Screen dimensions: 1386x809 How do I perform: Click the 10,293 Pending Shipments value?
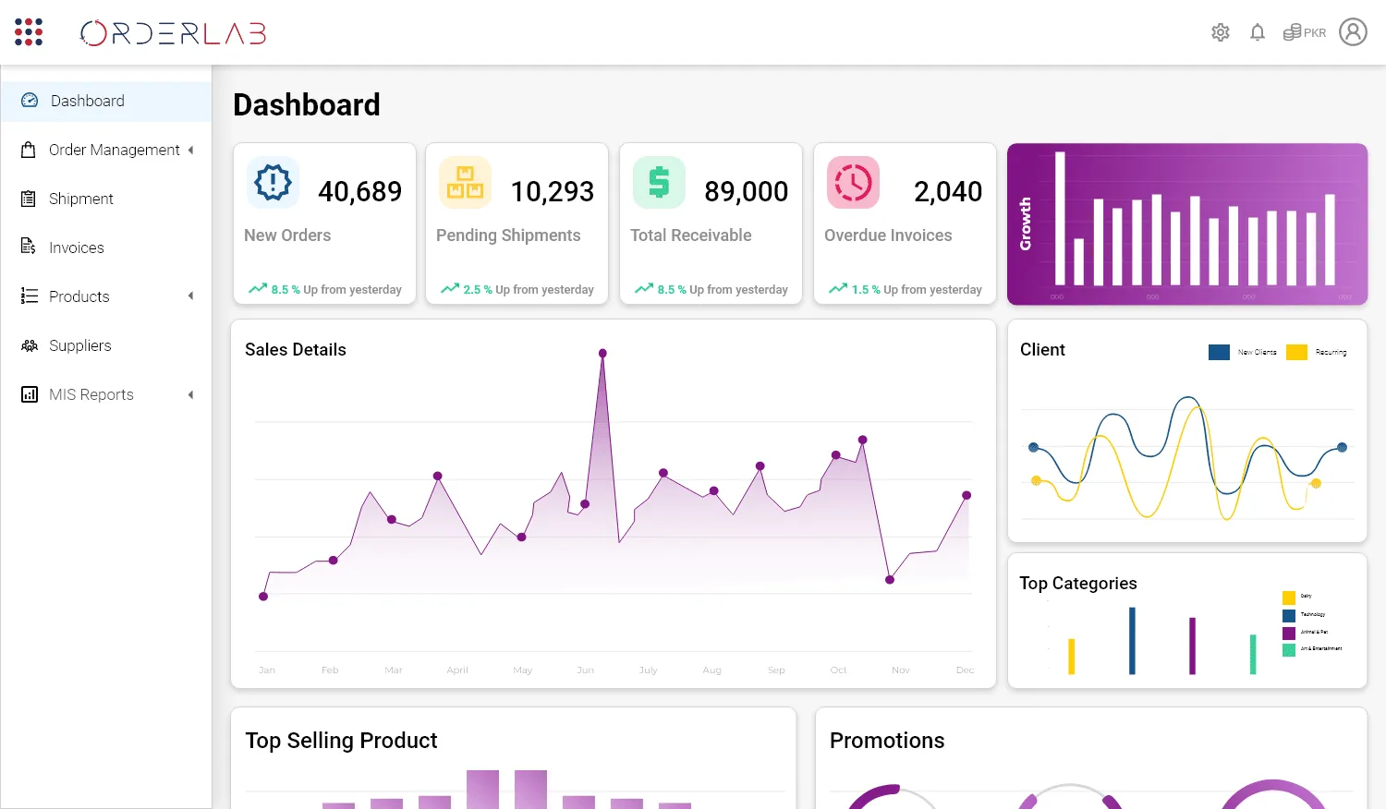click(553, 191)
